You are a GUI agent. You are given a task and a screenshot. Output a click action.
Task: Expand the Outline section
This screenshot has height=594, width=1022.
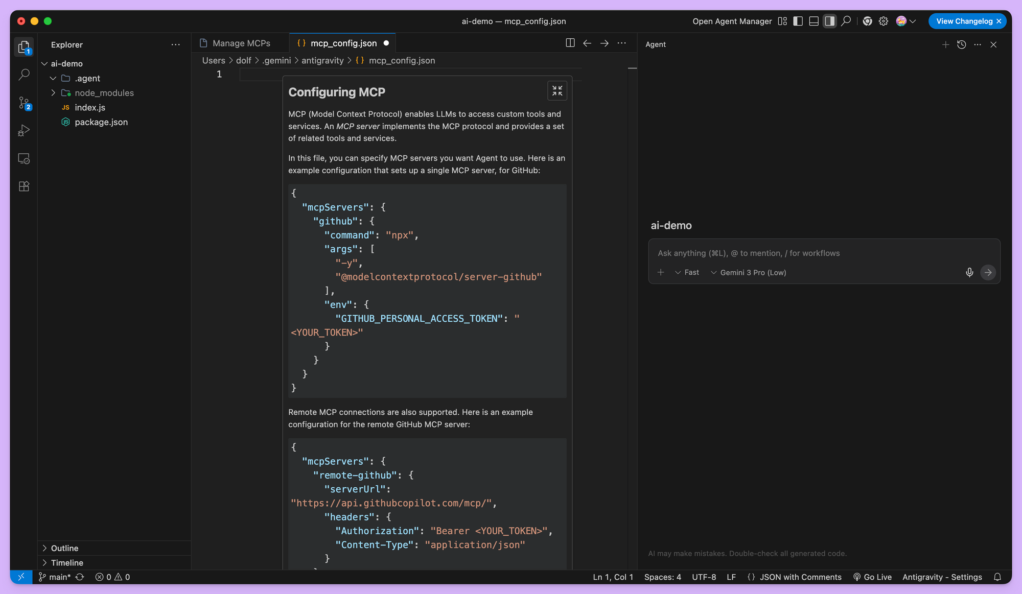point(64,548)
